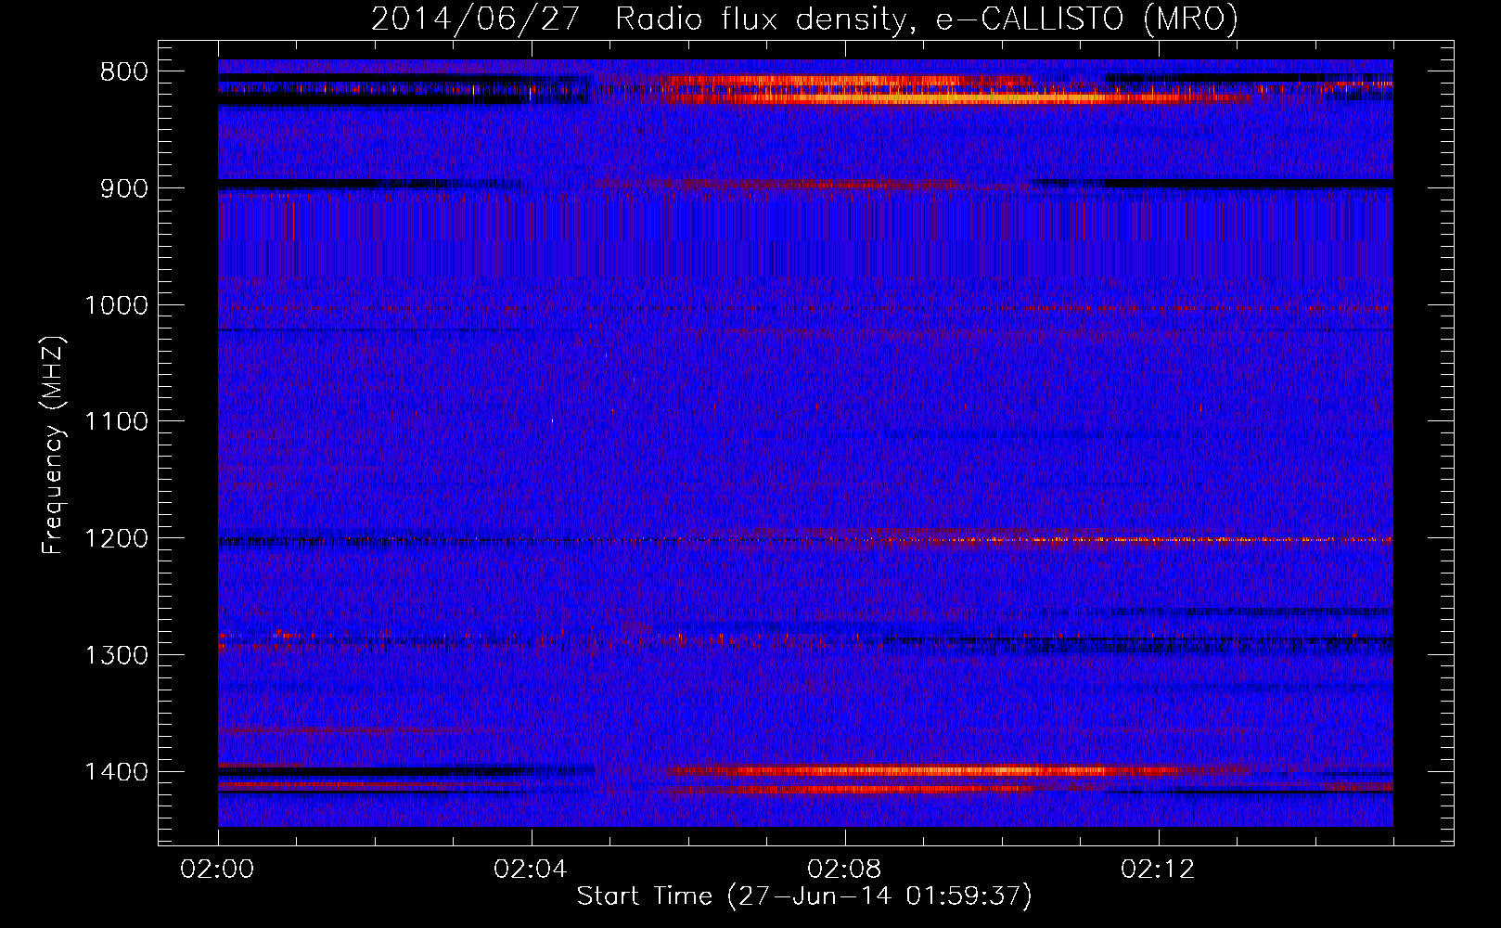1501x928 pixels.
Task: Click the 'Frequency (MHZ)' y-axis label
Action: [54, 445]
